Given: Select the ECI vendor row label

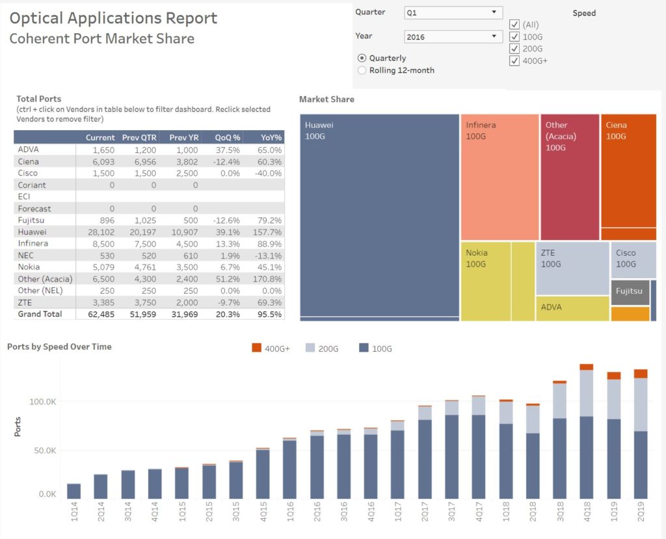Looking at the screenshot, I should click(x=24, y=196).
